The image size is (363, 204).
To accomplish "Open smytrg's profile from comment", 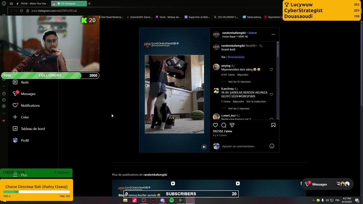I will [x=226, y=66].
